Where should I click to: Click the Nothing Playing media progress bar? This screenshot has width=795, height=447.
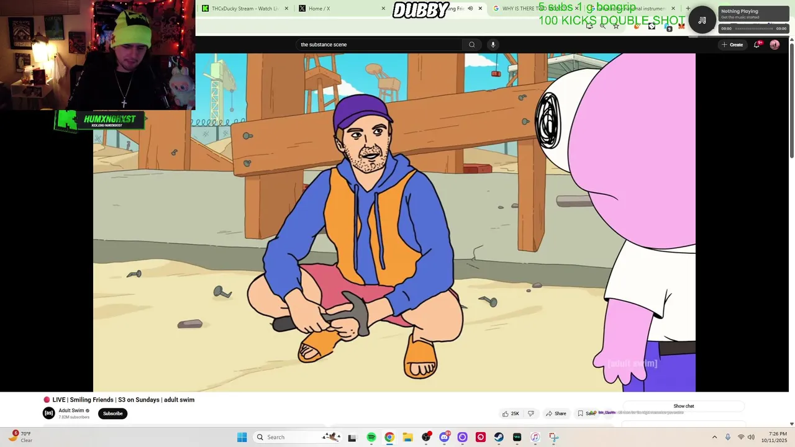tap(753, 29)
